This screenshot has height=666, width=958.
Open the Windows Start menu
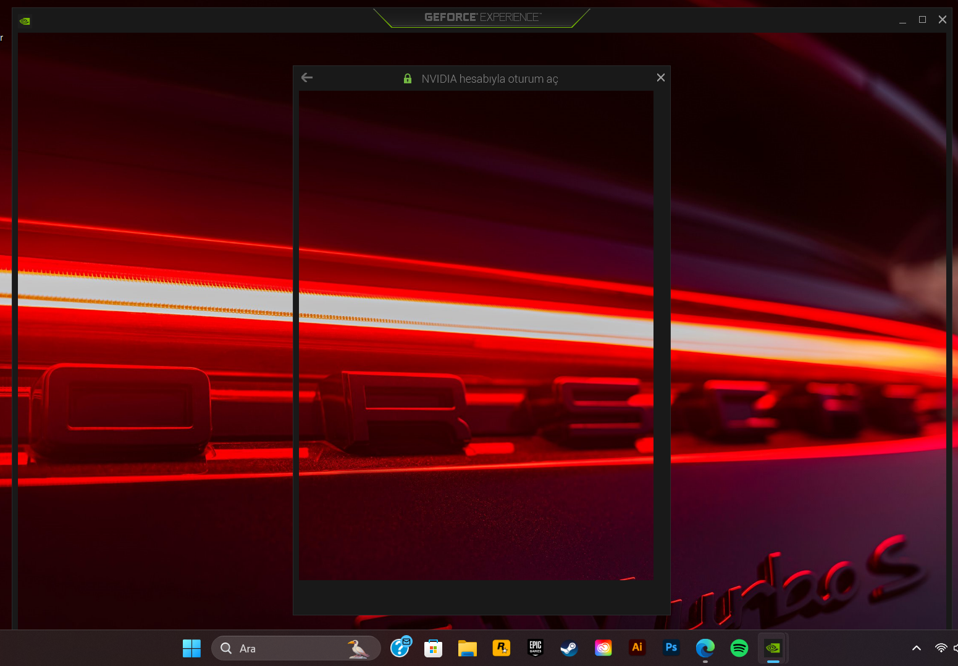pyautogui.click(x=191, y=648)
